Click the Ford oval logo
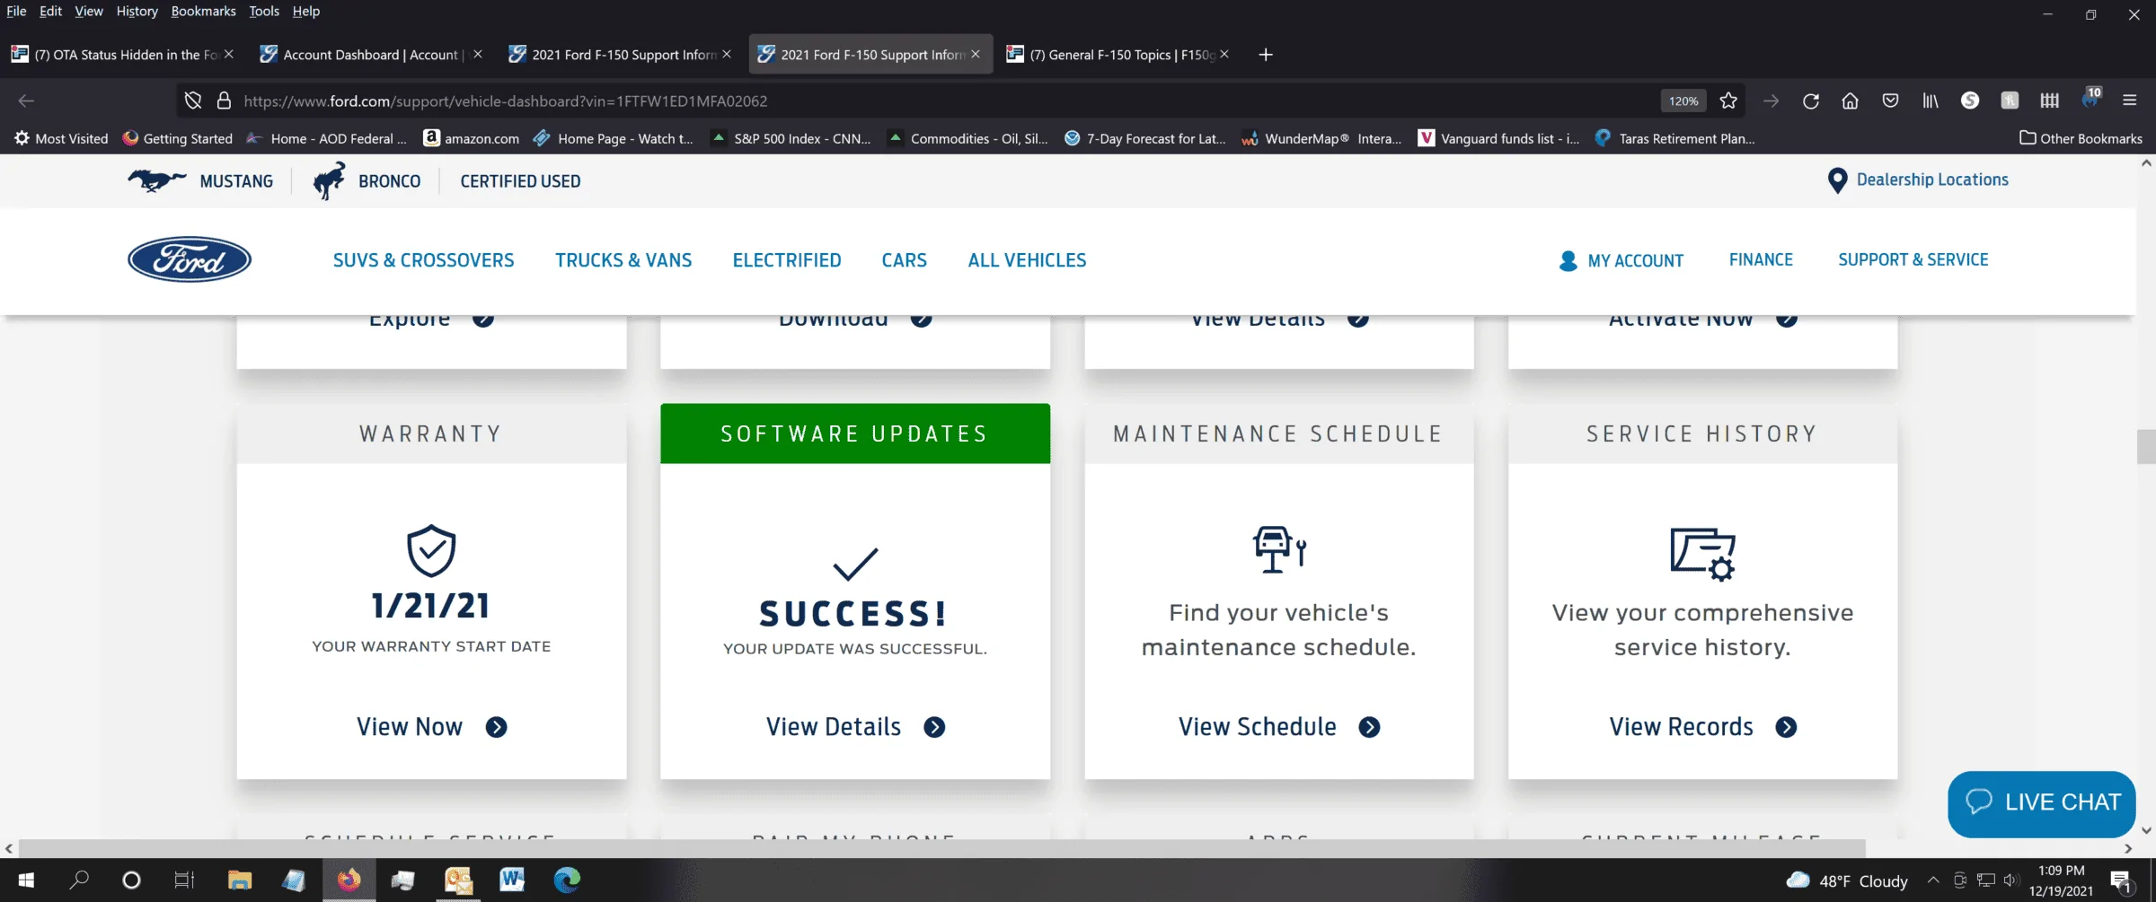The image size is (2156, 902). (190, 259)
